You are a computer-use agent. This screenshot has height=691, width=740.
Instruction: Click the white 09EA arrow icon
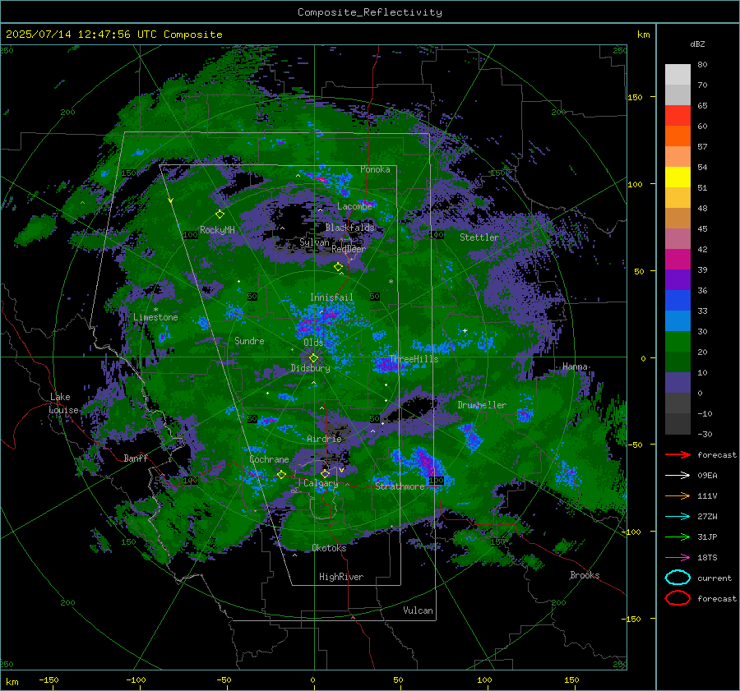pos(678,476)
